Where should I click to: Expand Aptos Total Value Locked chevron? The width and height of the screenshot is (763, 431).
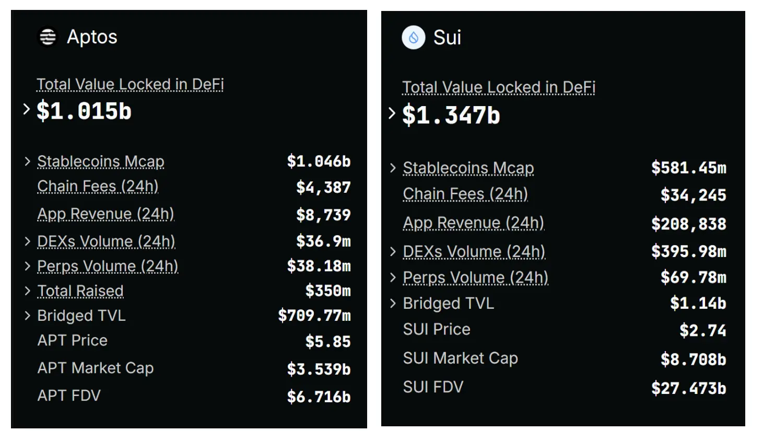point(27,109)
